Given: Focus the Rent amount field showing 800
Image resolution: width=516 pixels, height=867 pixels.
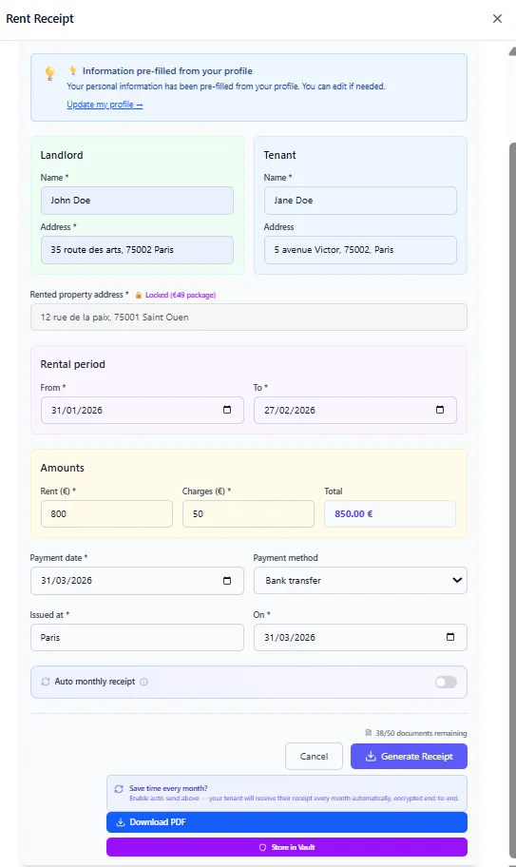Looking at the screenshot, I should 106,513.
